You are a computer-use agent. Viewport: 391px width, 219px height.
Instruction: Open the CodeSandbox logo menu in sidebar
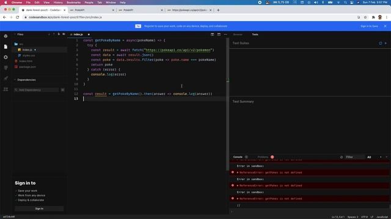pyautogui.click(x=5, y=36)
